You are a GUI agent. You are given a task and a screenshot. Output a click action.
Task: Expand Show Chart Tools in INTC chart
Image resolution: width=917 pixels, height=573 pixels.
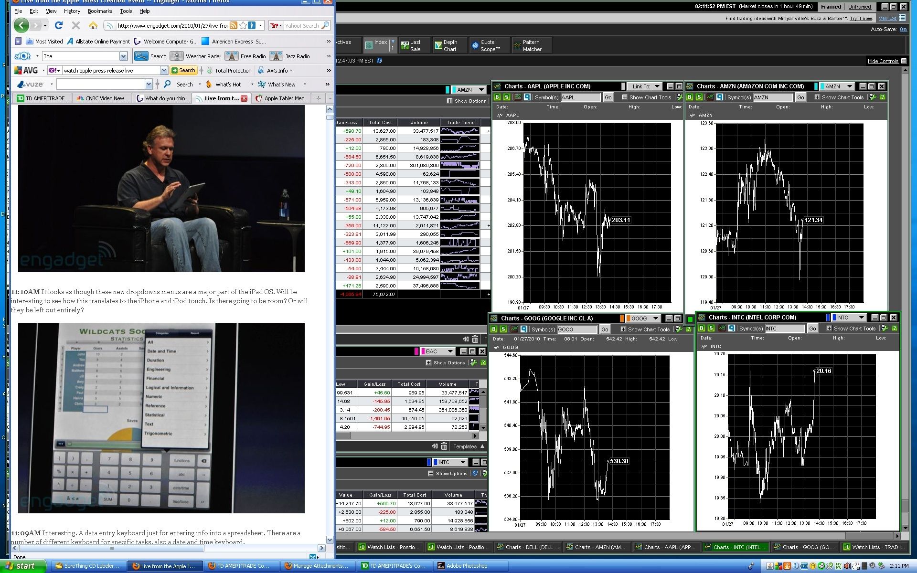tap(851, 328)
